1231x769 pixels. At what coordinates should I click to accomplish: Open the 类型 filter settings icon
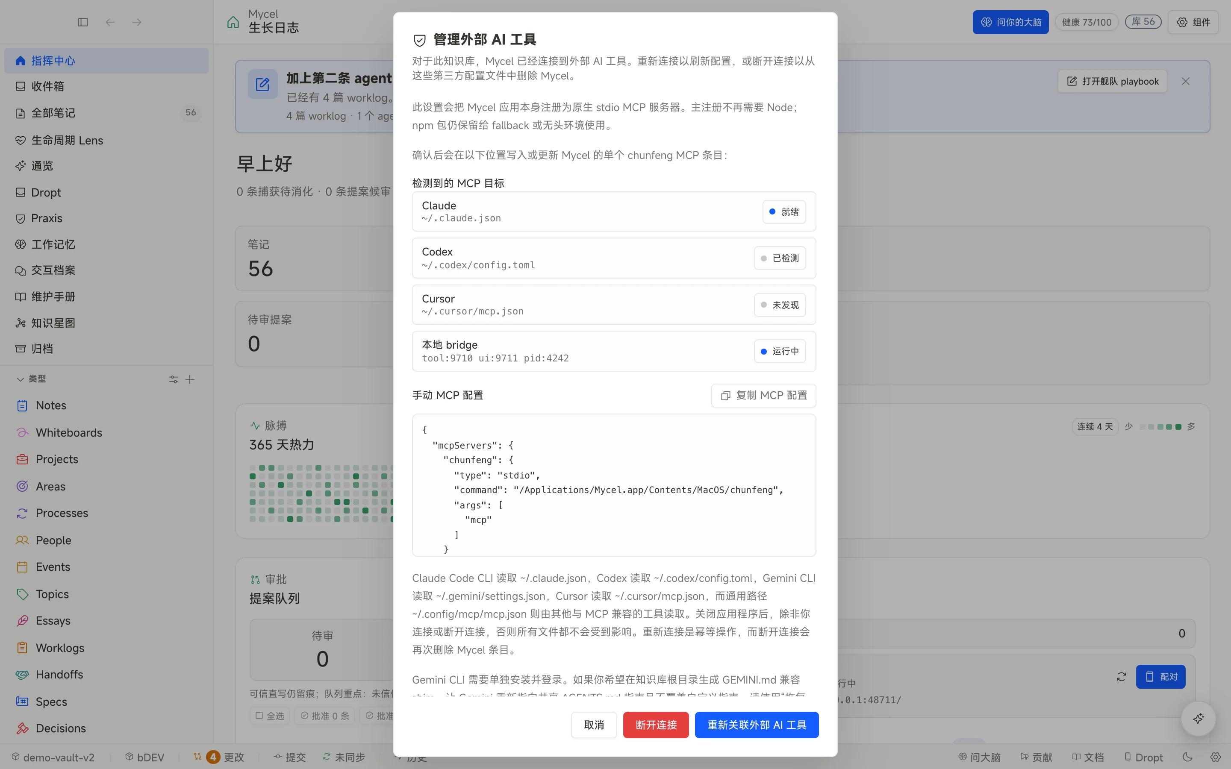point(174,379)
